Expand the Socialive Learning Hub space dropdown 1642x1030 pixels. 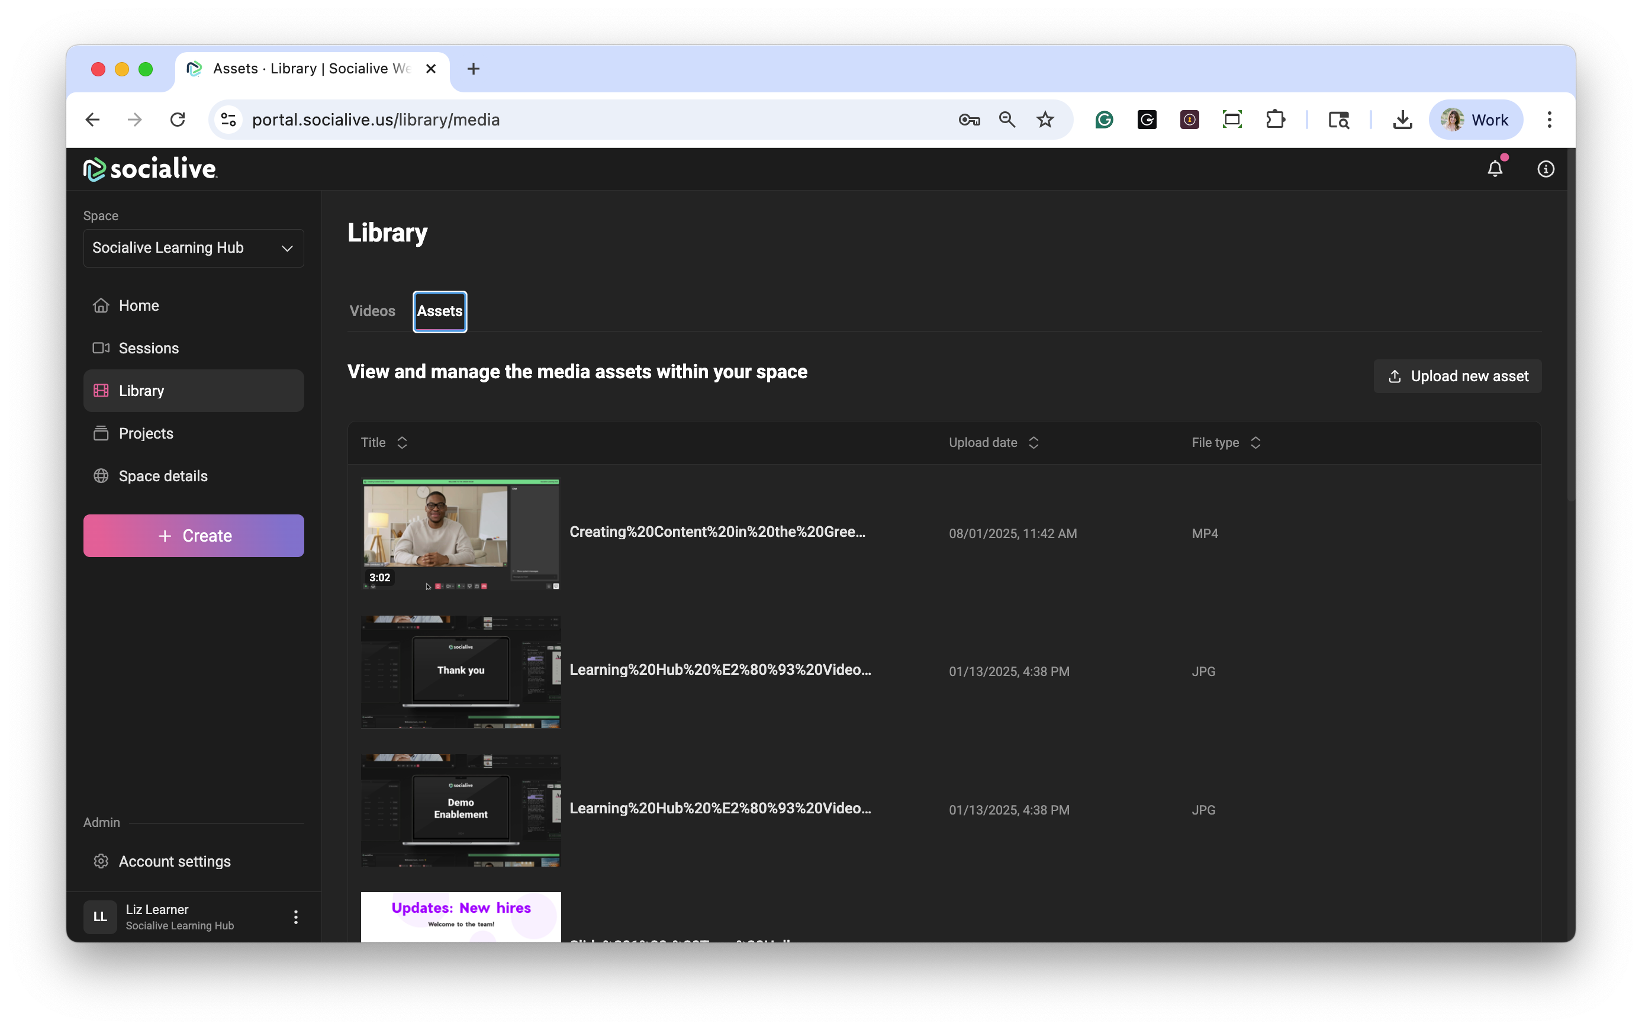click(194, 248)
